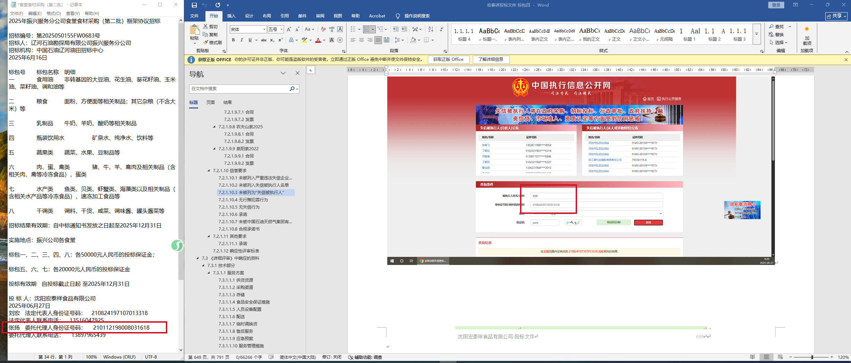Open navigation pane options dropdown arrow

[283, 73]
